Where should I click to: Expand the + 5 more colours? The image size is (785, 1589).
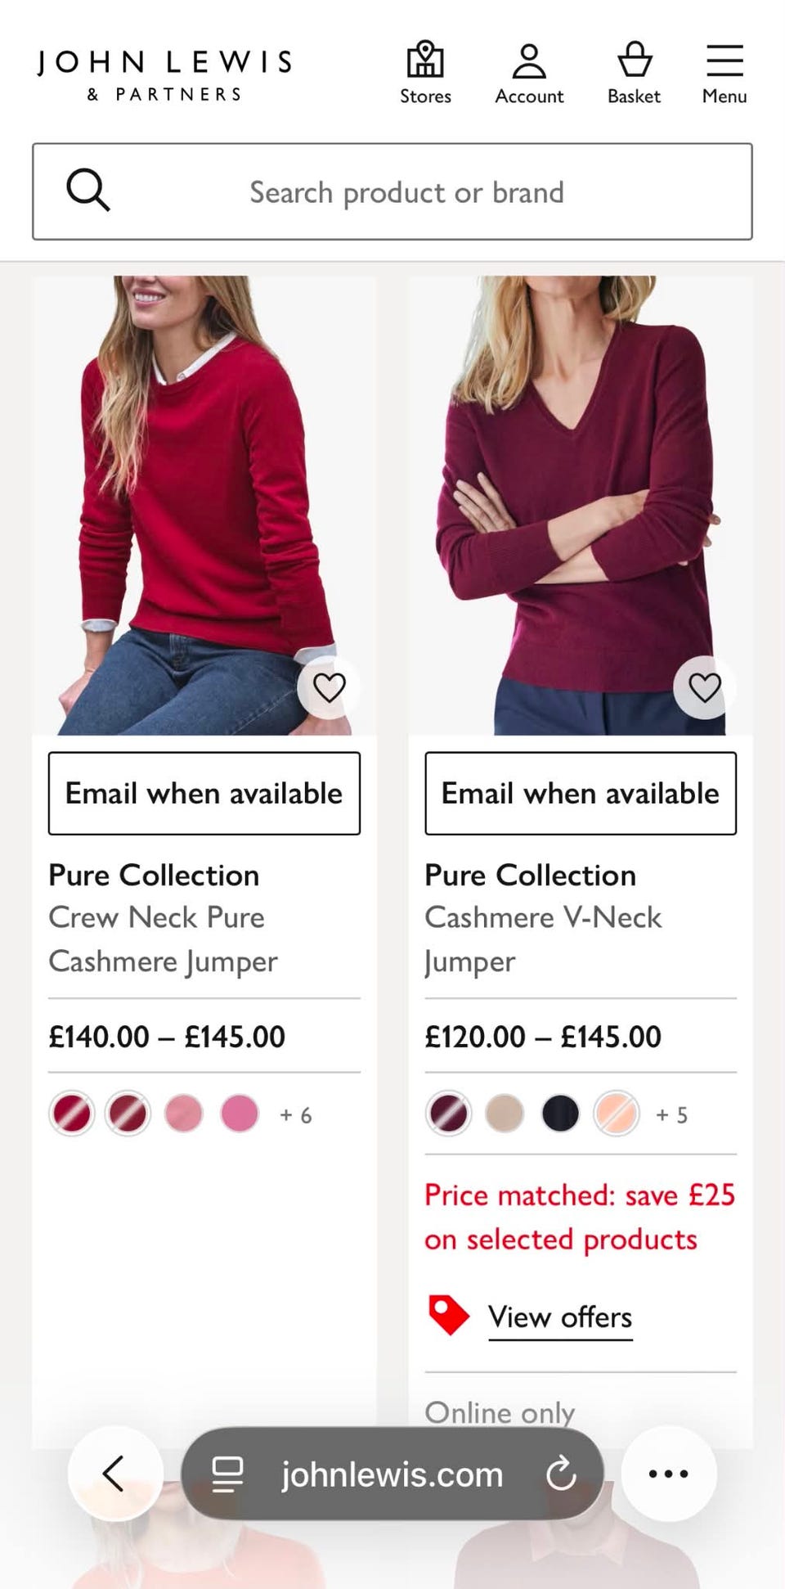(x=671, y=1114)
